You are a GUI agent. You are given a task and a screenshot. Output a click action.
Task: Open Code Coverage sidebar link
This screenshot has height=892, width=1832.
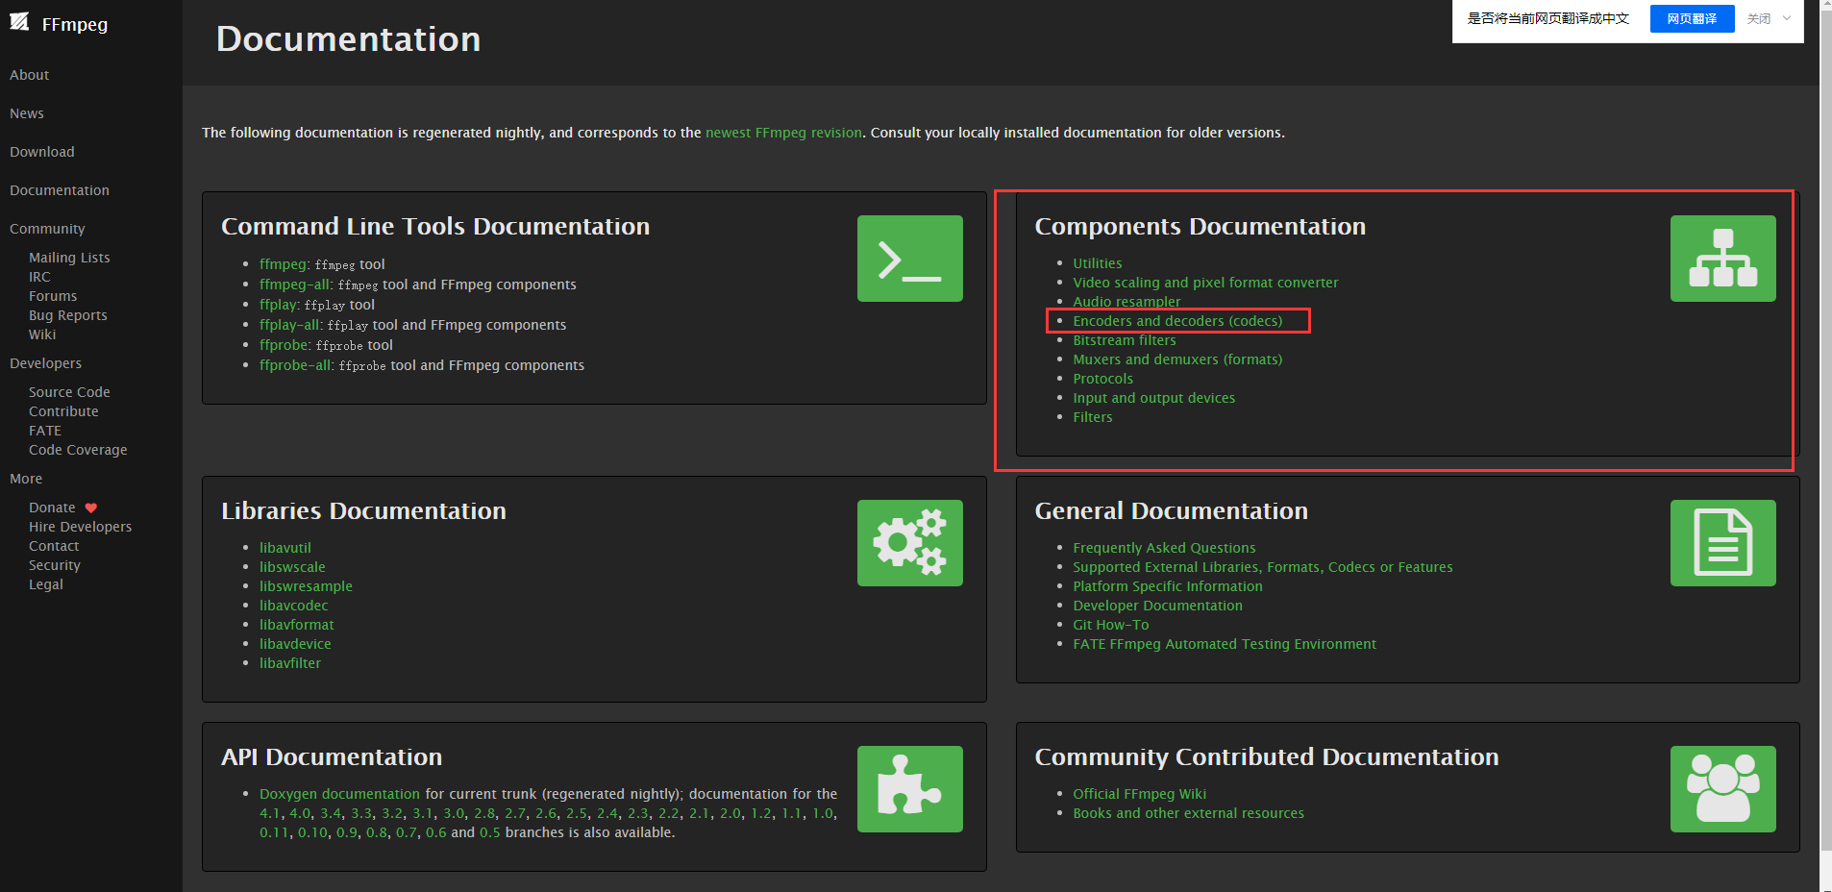click(78, 450)
